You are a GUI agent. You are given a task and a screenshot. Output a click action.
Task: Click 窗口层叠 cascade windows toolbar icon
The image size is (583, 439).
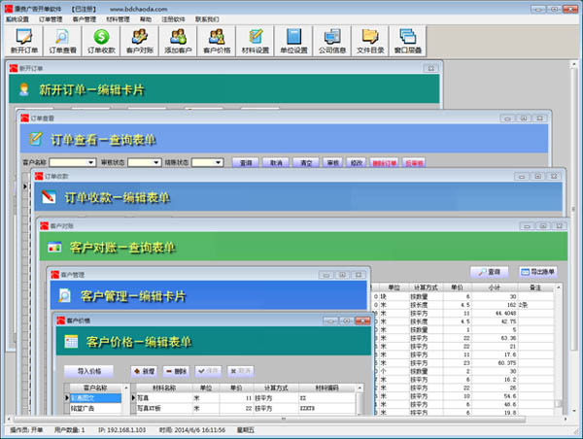[x=408, y=41]
